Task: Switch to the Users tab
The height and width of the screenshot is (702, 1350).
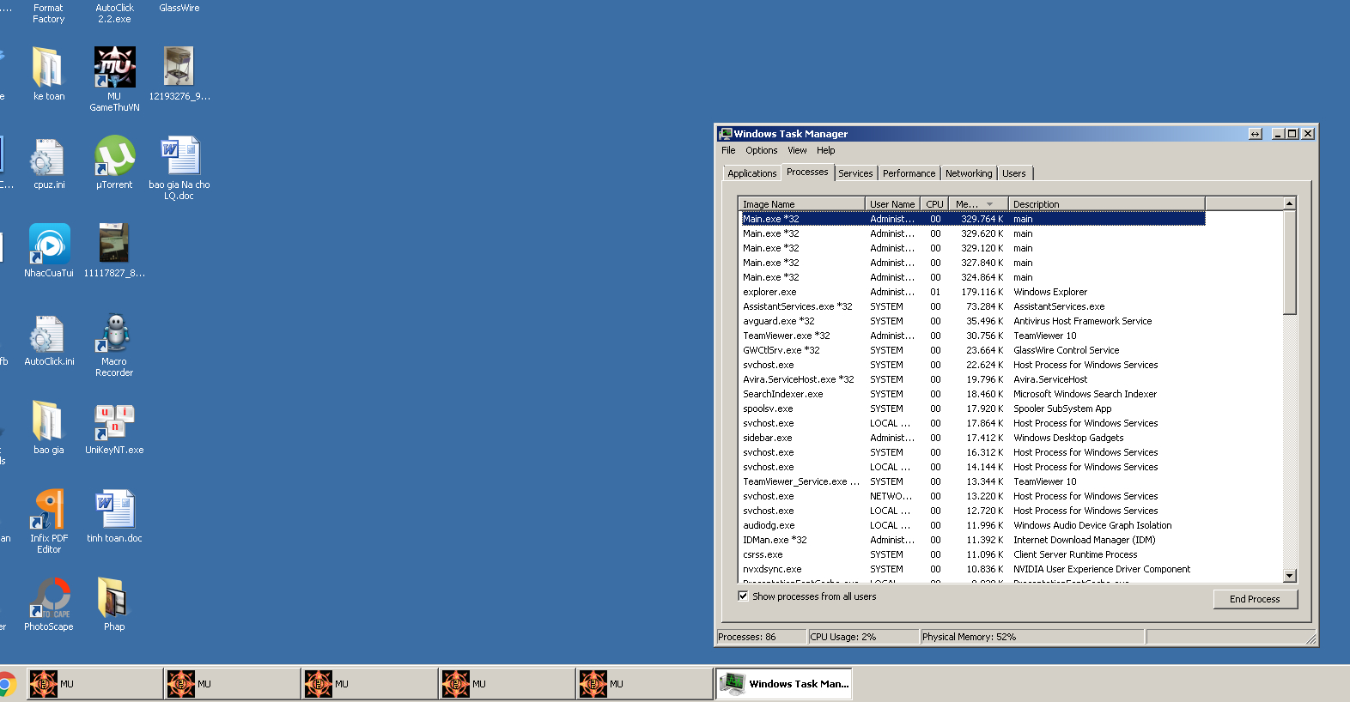Action: tap(1014, 173)
